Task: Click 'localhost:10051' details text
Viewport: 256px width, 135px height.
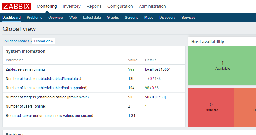Action: 158,69
